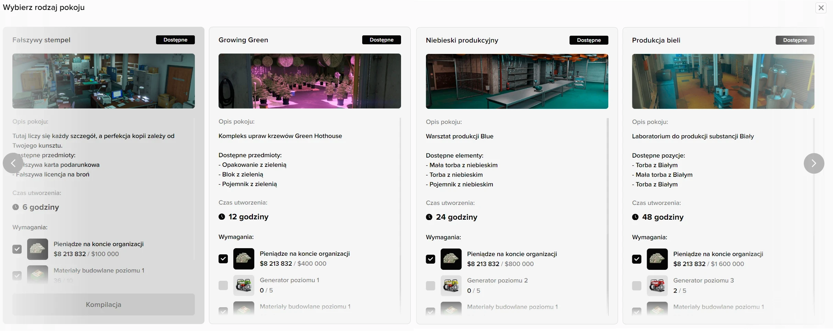Go to next room types with right arrow
This screenshot has width=833, height=334.
pyautogui.click(x=813, y=163)
